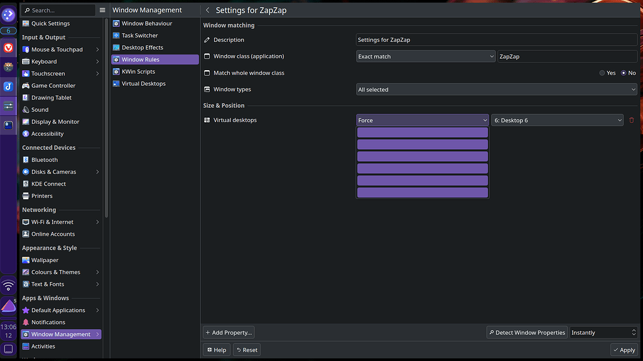The width and height of the screenshot is (643, 361).
Task: Open Colours & Themes settings
Action: point(61,272)
